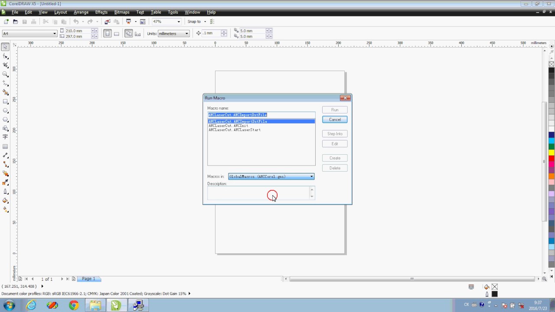Select the Zoom tool in the toolbox
Viewport: 555px width, 312px height.
pos(6,74)
